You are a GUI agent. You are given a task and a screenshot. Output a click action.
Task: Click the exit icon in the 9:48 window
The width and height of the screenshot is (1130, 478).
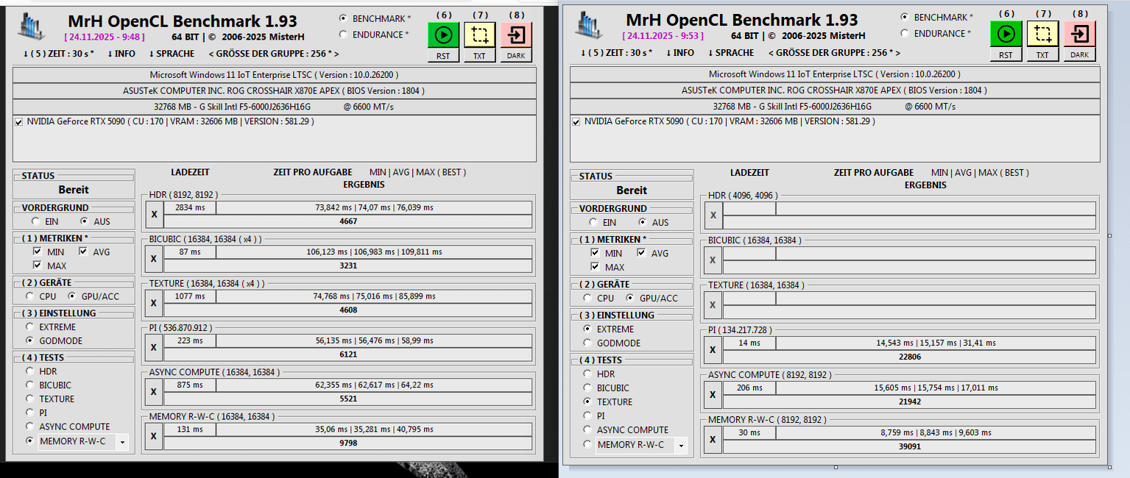click(x=516, y=35)
